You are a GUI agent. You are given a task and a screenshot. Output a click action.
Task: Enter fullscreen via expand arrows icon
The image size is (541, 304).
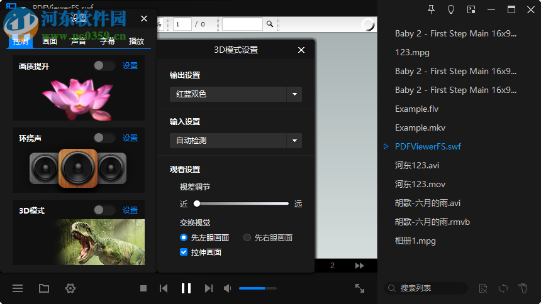coord(360,288)
